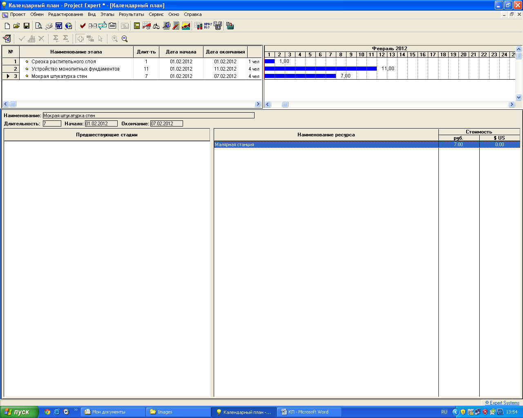
Task: Click in the Наименование field
Action: (x=148, y=116)
